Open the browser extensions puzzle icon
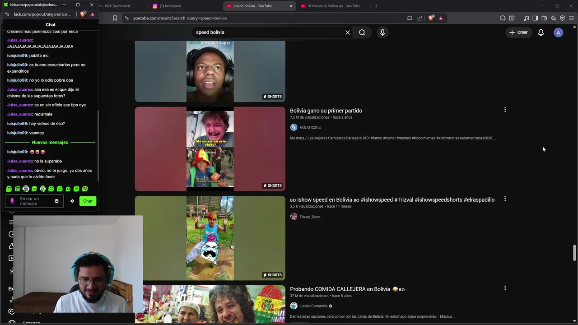578x325 pixels. pyautogui.click(x=503, y=18)
